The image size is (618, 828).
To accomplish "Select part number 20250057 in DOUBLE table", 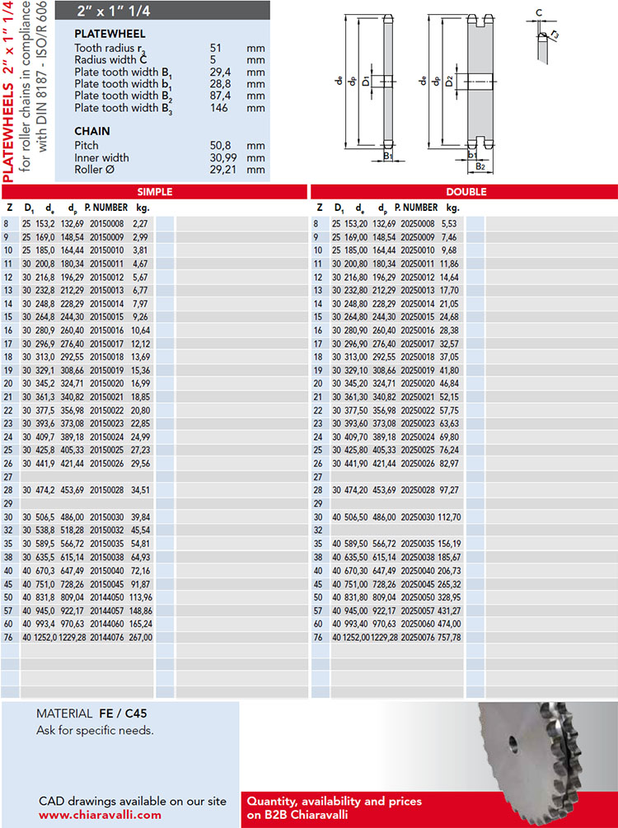I will pos(418,611).
